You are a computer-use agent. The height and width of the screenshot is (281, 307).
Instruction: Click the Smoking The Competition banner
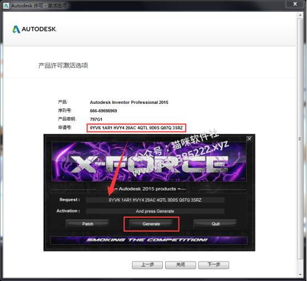point(149,240)
